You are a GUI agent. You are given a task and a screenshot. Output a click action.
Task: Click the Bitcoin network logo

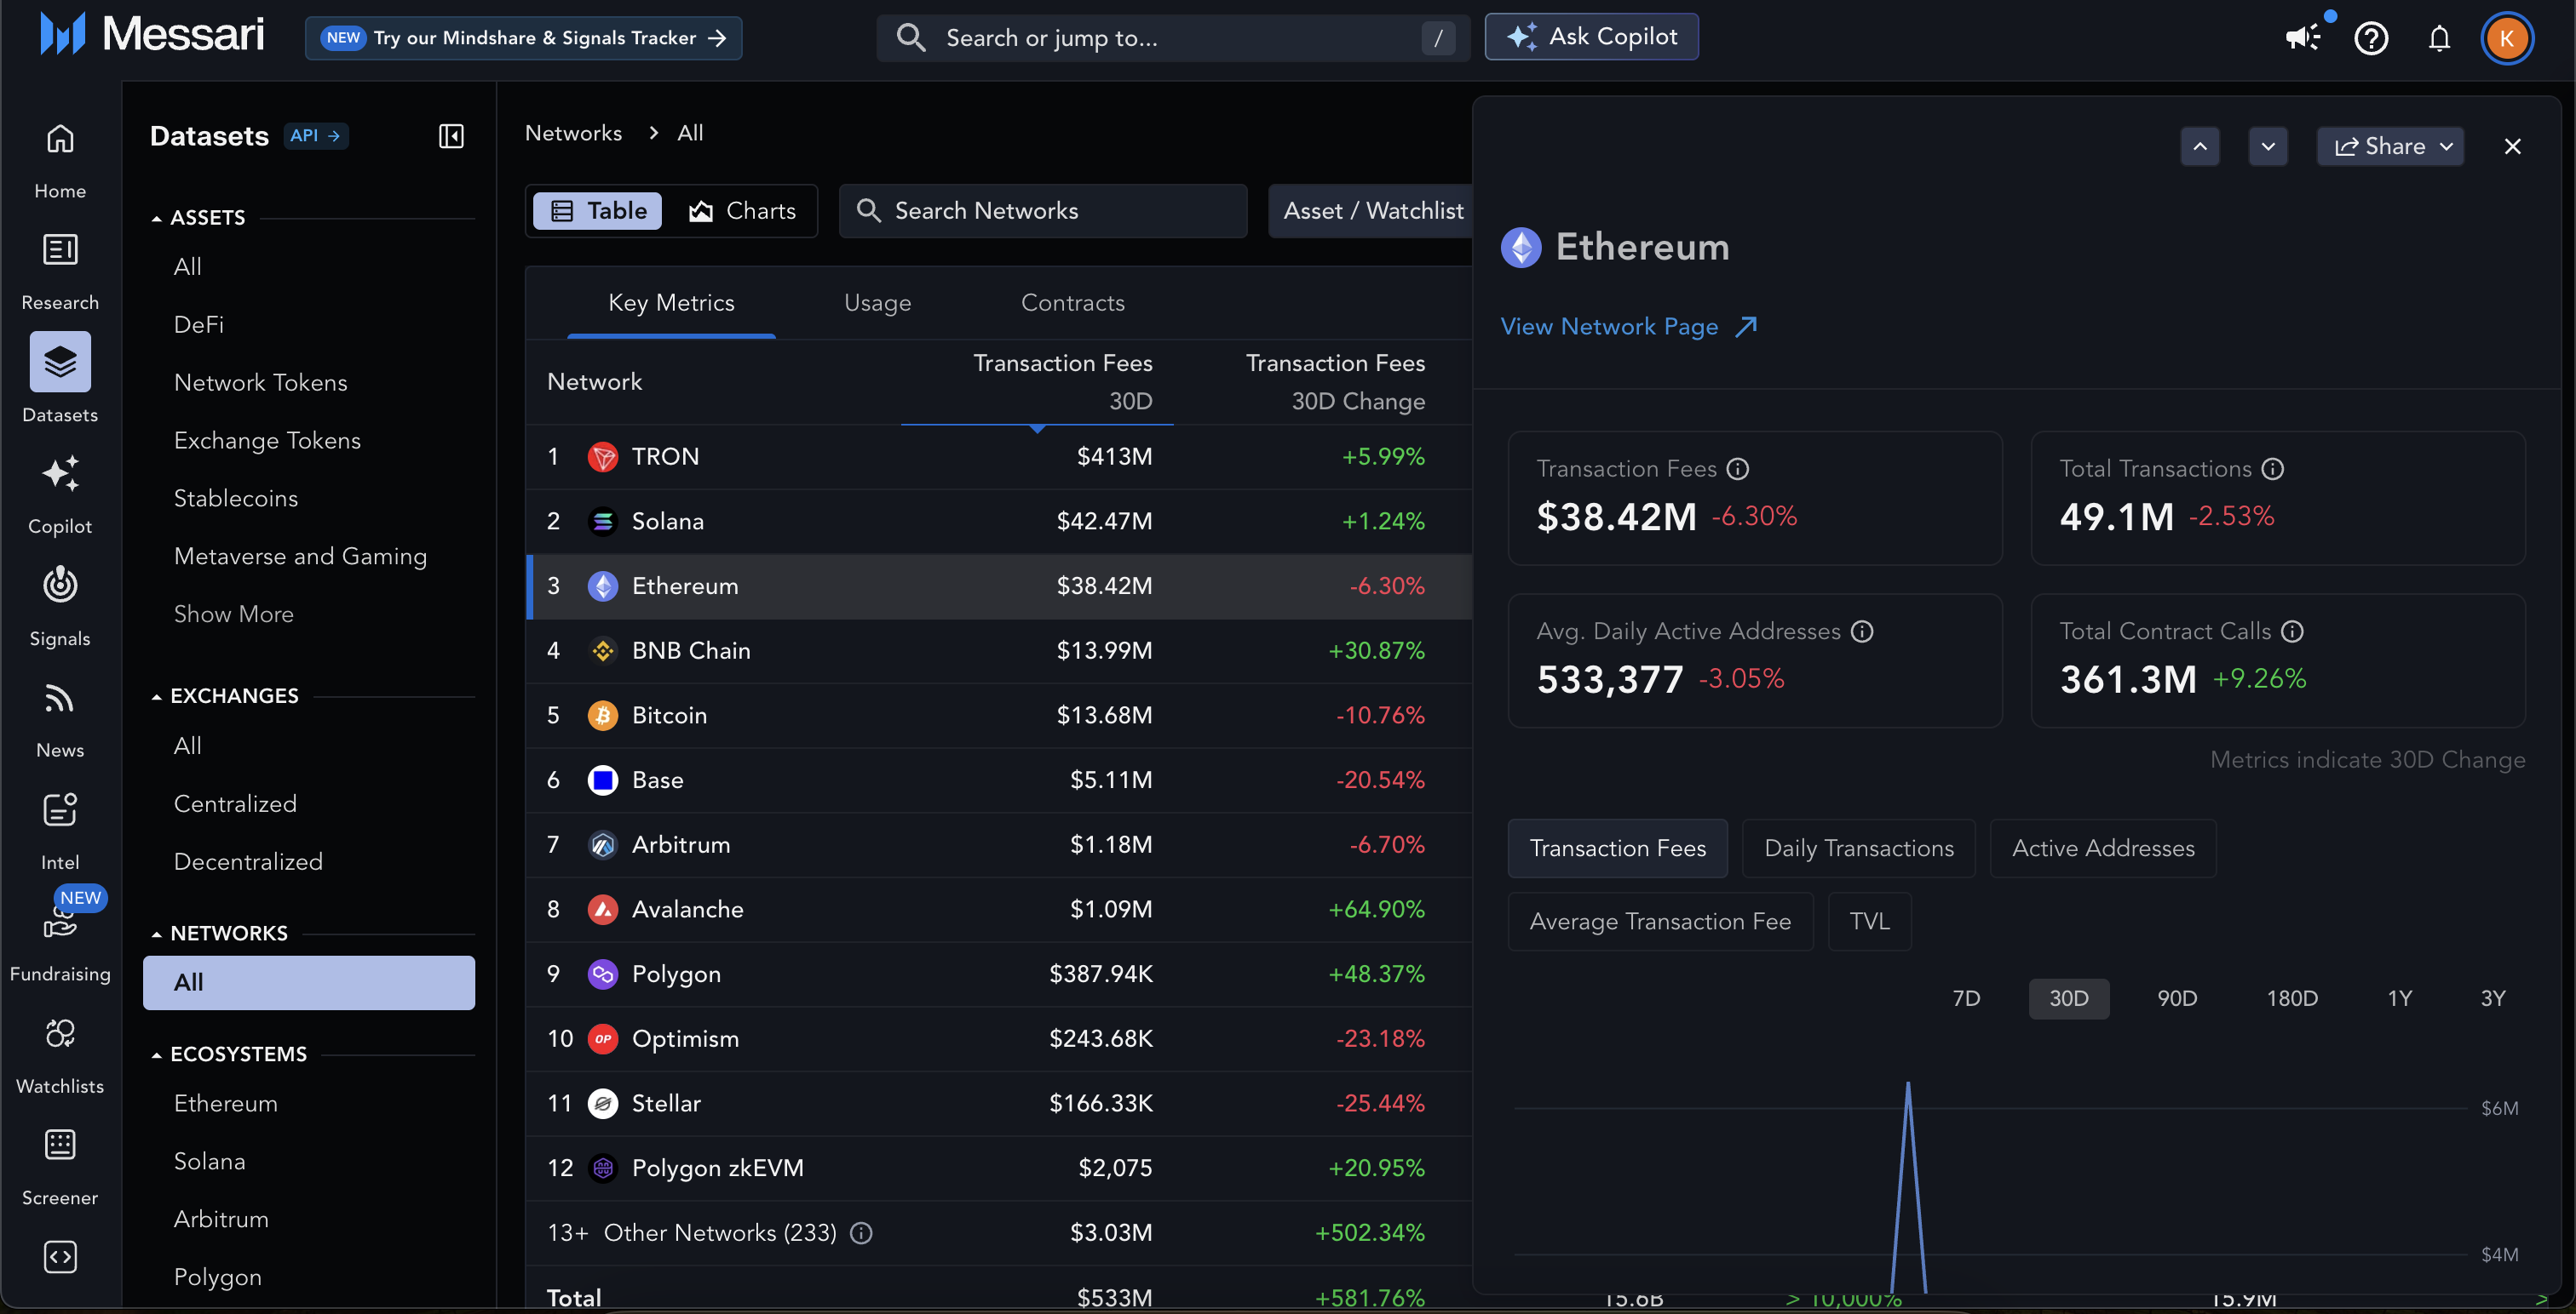tap(603, 716)
